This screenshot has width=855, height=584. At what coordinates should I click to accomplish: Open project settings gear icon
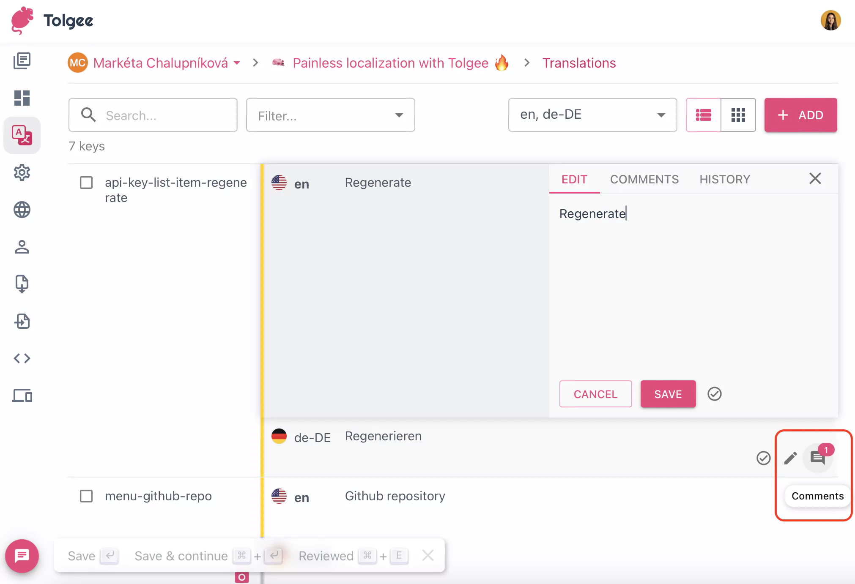[x=22, y=172]
